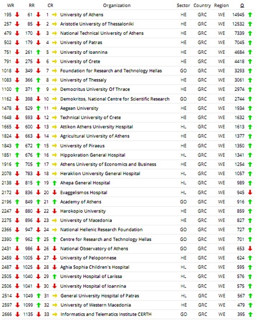This screenshot has height=320, width=258.
Task: Select Demokritos, National Centre for Scientific Research
Action: 115,99
